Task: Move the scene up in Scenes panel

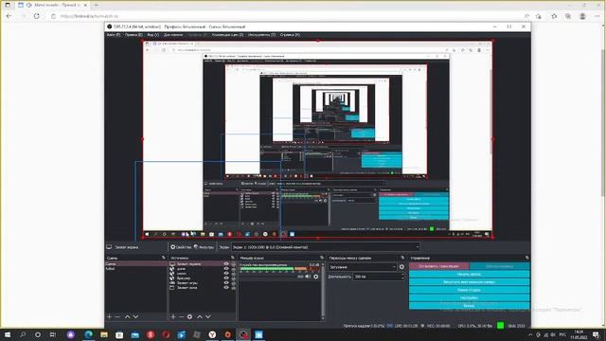Action: 127,316
